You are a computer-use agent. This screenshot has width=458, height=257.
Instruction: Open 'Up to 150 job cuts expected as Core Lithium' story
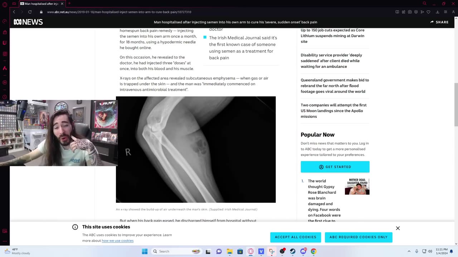pyautogui.click(x=332, y=36)
